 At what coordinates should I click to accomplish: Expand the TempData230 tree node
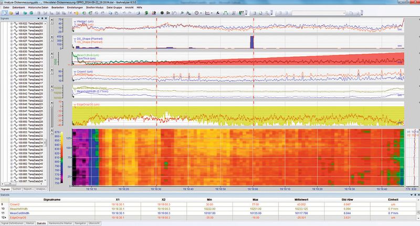pyautogui.click(x=12, y=128)
